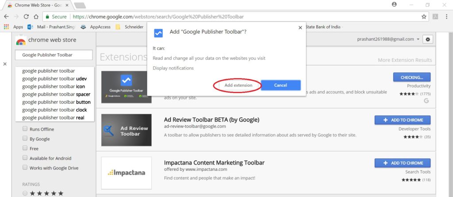Select suggestion 'google publisher toolbar clock'
This screenshot has width=453, height=197.
coord(54,110)
